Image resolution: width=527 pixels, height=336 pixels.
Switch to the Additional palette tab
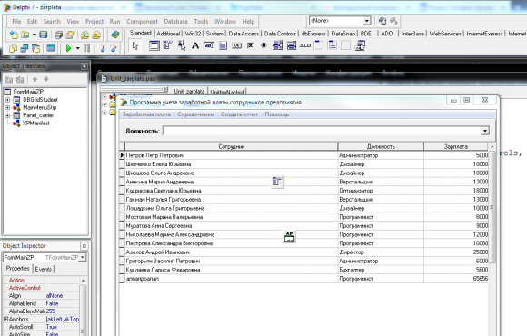[x=168, y=34]
